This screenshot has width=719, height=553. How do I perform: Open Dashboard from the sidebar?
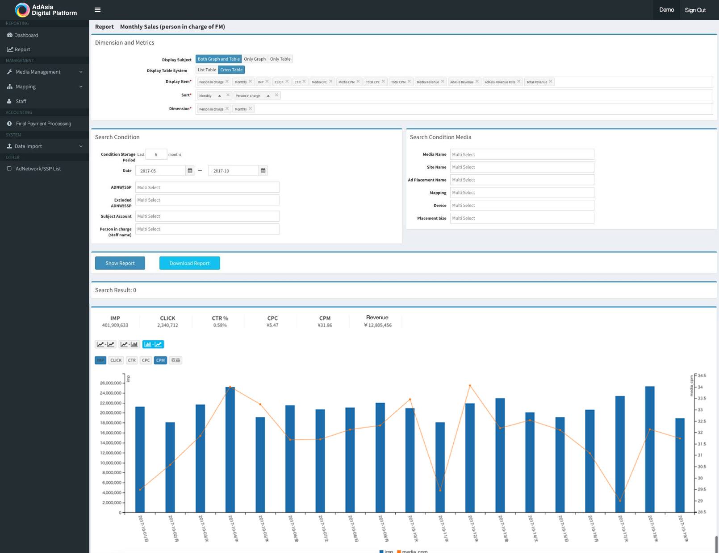tap(26, 35)
